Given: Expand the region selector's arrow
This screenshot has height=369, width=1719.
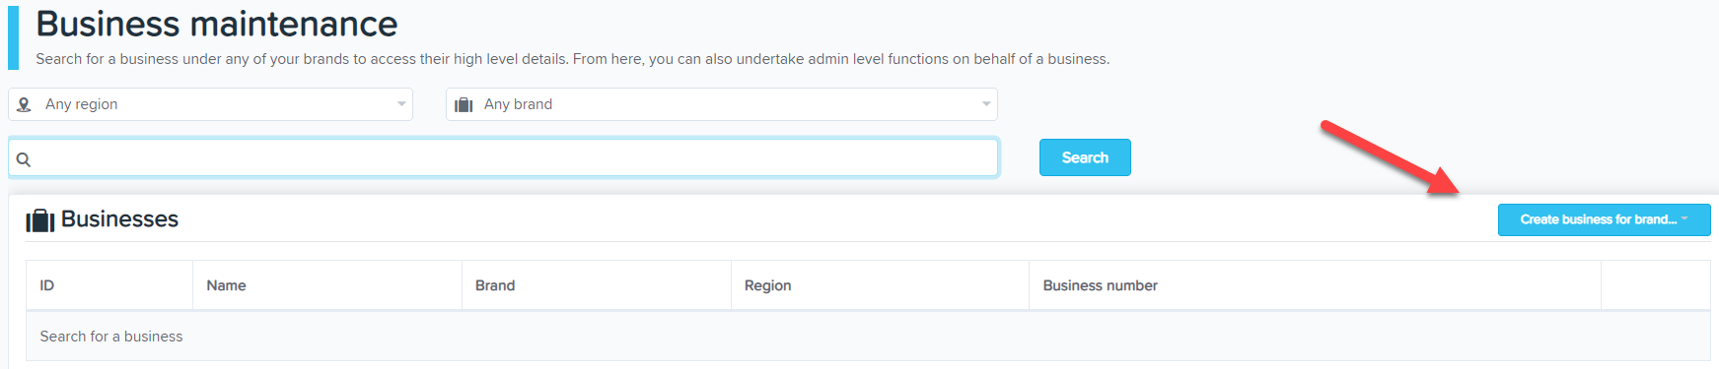Looking at the screenshot, I should [x=401, y=104].
